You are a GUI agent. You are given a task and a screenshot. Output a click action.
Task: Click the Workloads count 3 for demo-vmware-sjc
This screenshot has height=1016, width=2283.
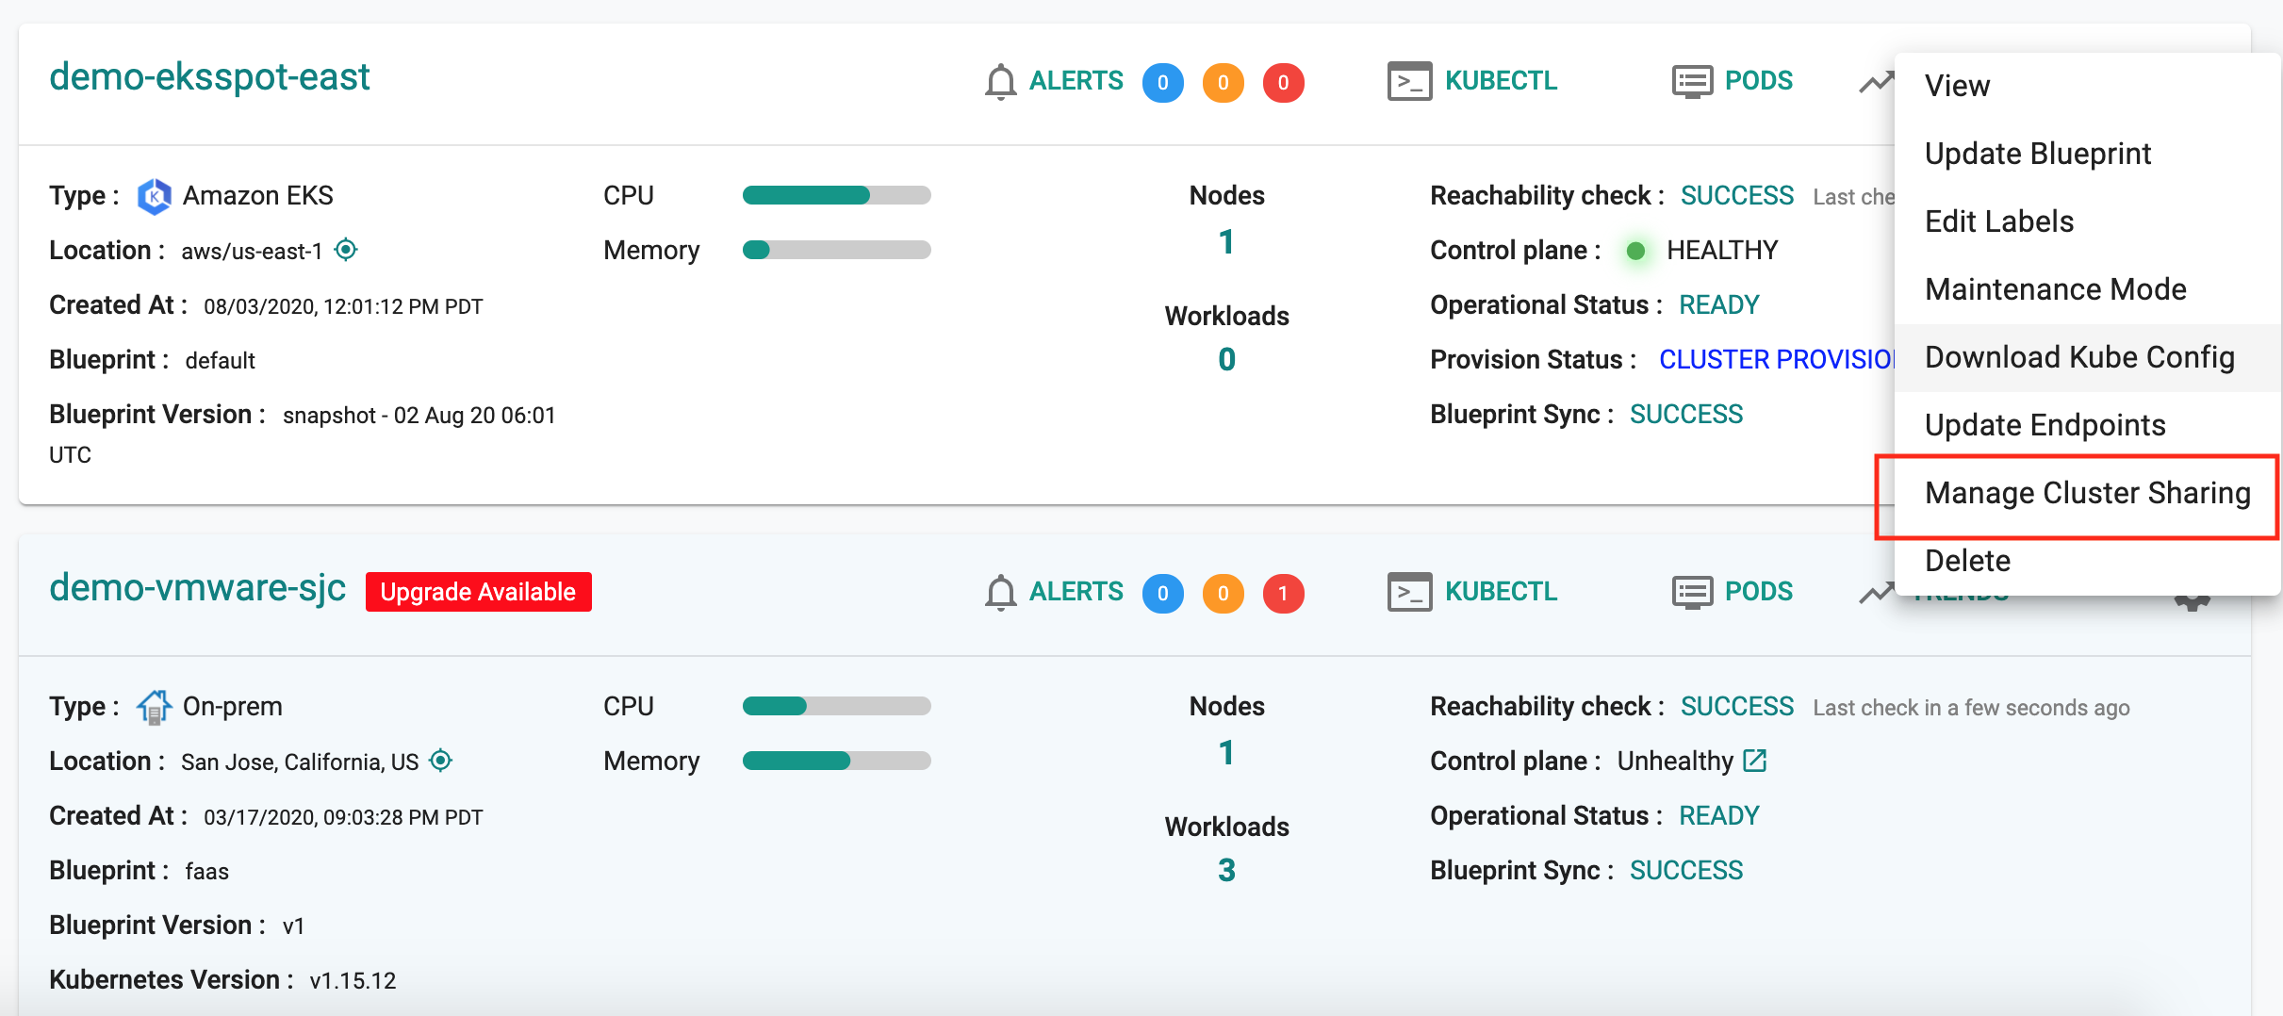click(x=1226, y=871)
